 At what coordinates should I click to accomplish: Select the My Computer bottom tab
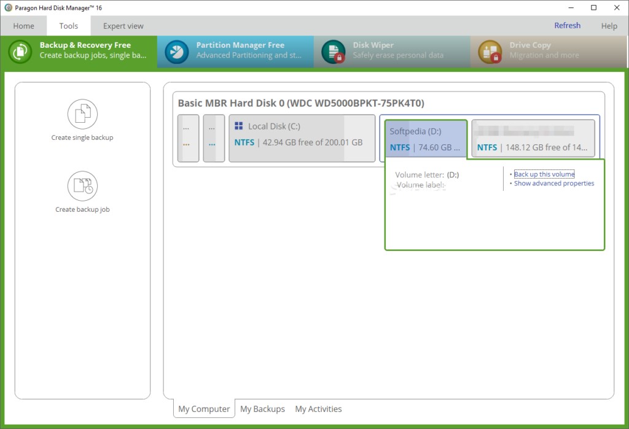(204, 409)
